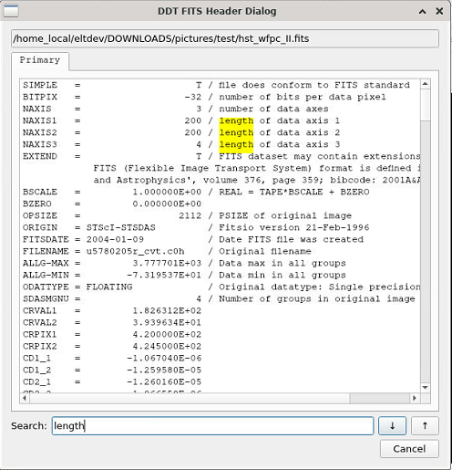Click the horizontal scrollbar right arrow
Viewport: 452px width, 470px height.
[x=415, y=398]
